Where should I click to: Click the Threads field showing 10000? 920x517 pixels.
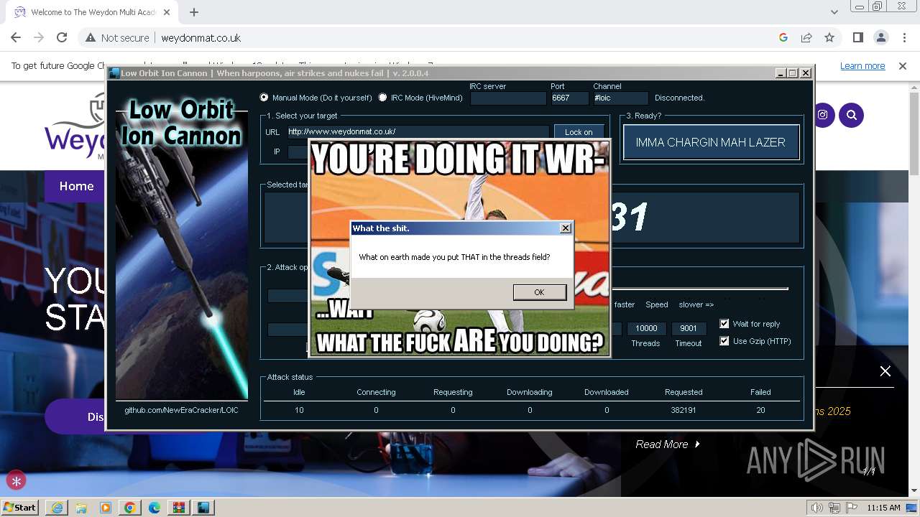(x=647, y=328)
